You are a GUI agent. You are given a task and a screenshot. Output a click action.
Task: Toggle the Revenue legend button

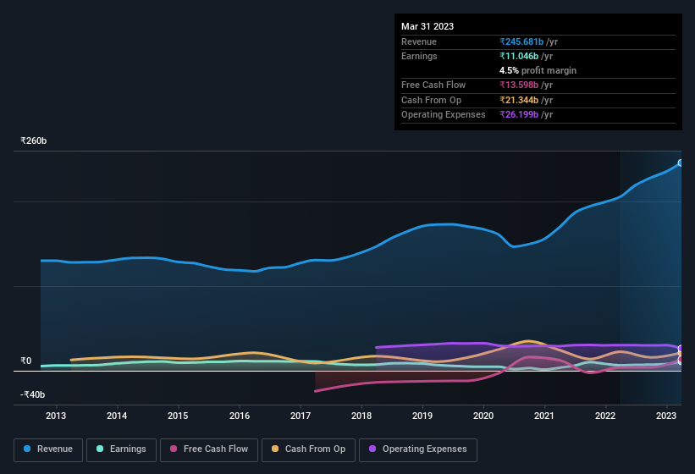48,449
